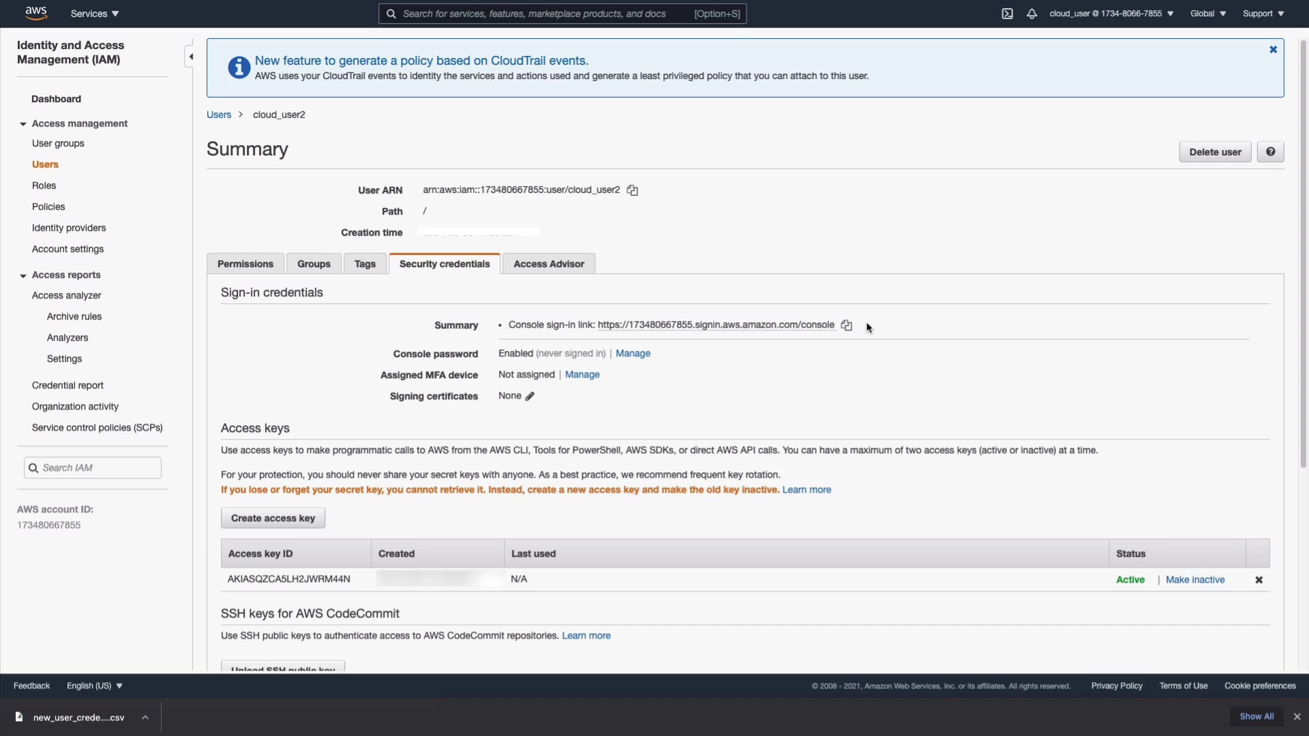
Task: Expand the Global region dropdown
Action: (1207, 14)
